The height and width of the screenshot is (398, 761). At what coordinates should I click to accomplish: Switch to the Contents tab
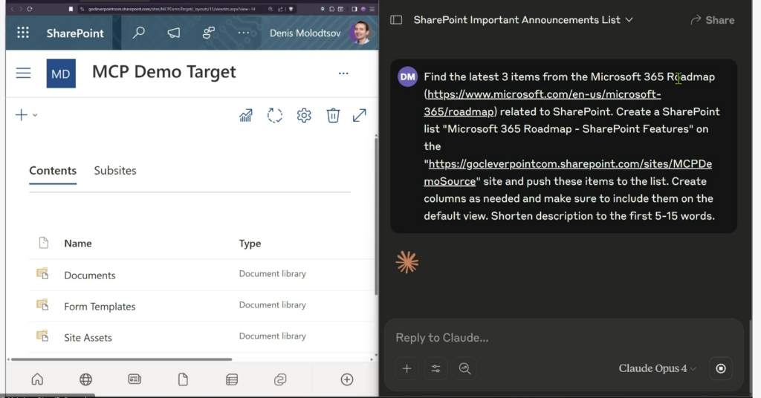(x=53, y=171)
